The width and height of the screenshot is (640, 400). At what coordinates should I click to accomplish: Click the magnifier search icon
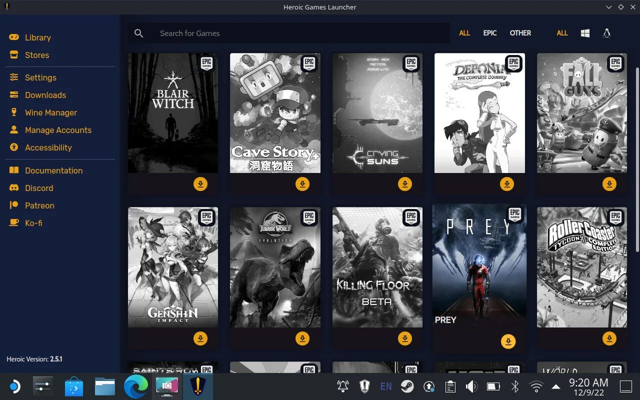tap(139, 33)
